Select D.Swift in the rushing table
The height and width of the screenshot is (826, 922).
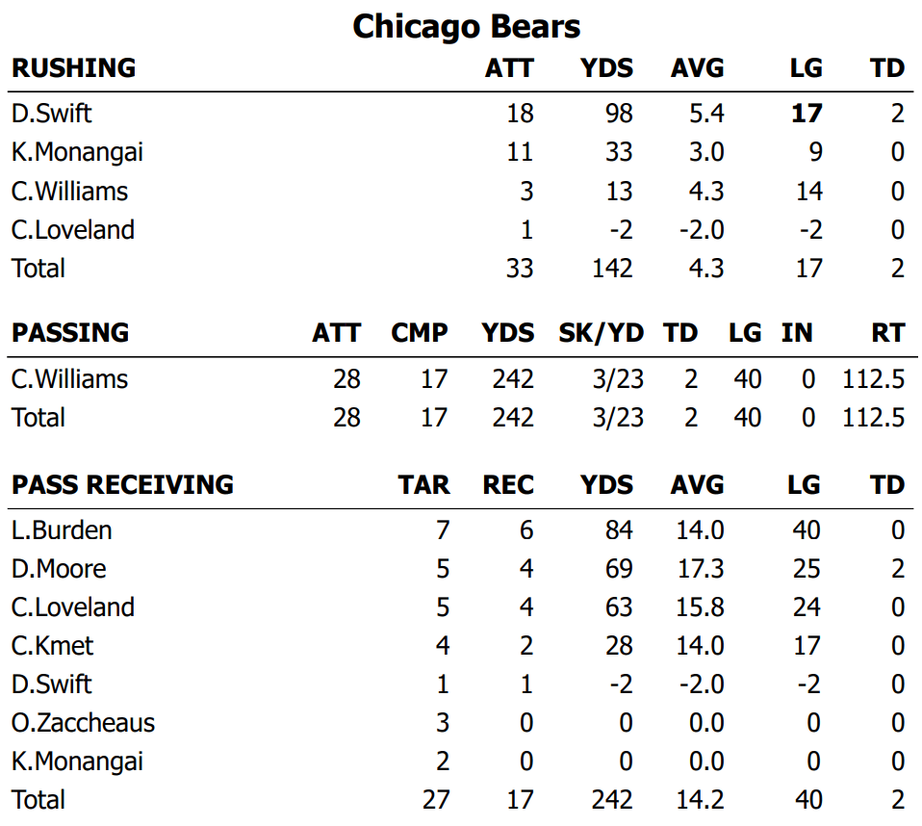[51, 114]
